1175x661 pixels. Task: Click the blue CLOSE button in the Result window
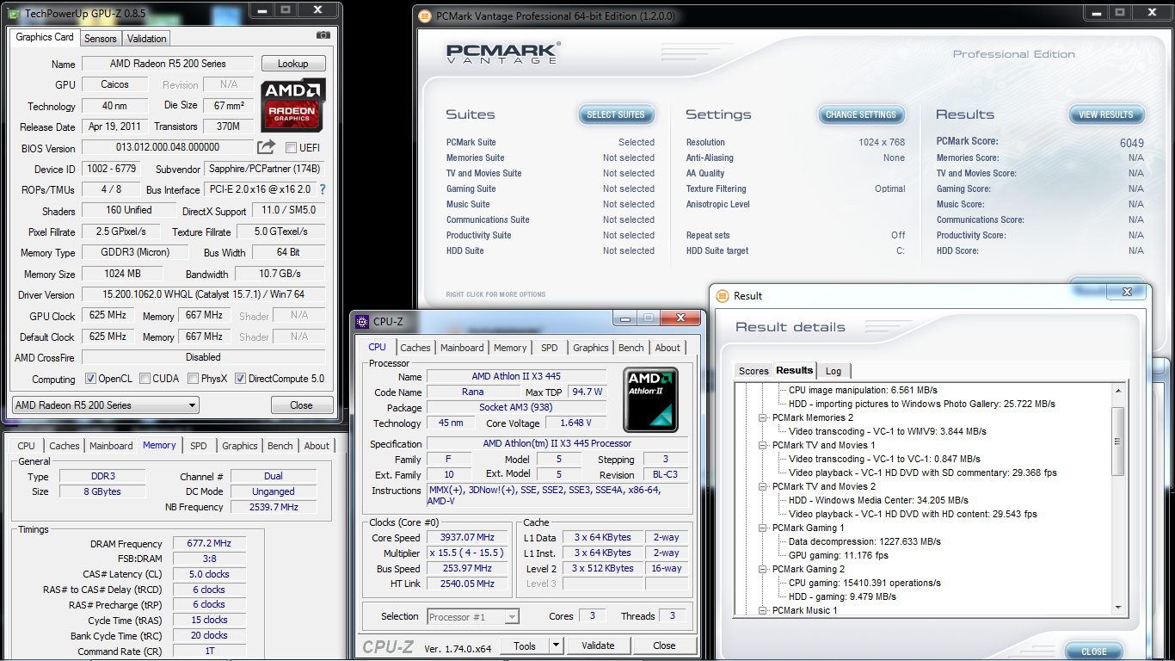coord(1094,652)
